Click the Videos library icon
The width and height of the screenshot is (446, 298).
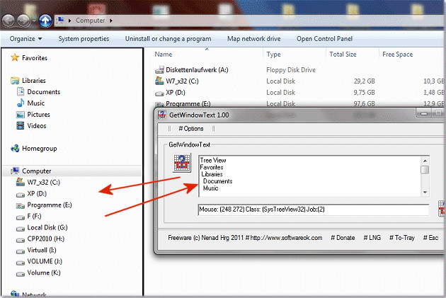coord(21,126)
